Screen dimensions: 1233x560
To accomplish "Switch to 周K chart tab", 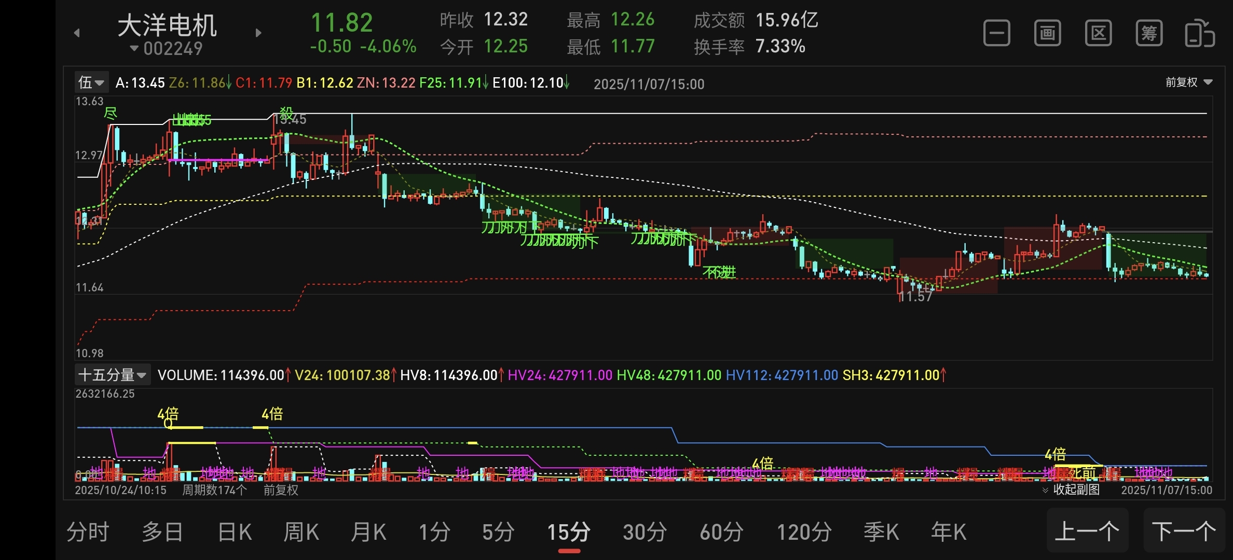I will (301, 532).
